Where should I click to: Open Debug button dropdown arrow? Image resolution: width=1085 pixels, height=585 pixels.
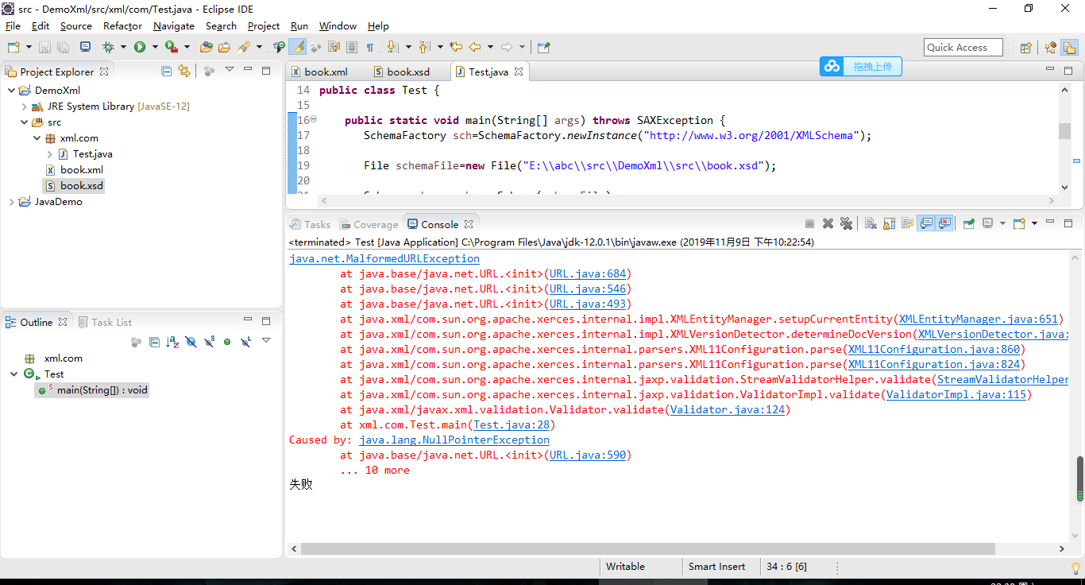123,48
